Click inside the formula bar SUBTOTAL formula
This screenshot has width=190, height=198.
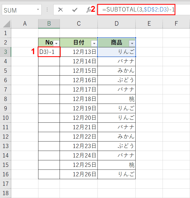[x=139, y=10]
